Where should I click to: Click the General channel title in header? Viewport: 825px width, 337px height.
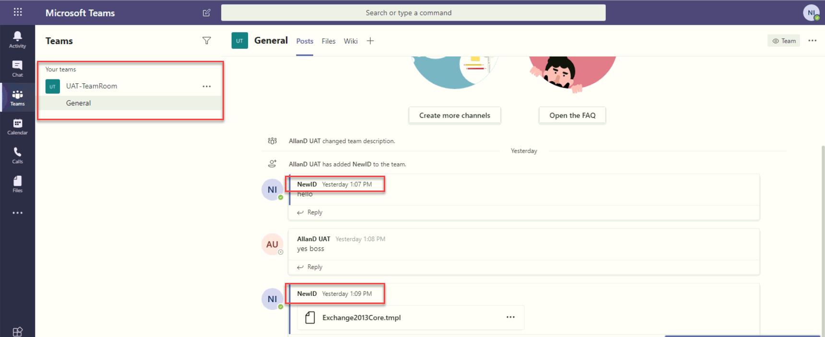(271, 41)
